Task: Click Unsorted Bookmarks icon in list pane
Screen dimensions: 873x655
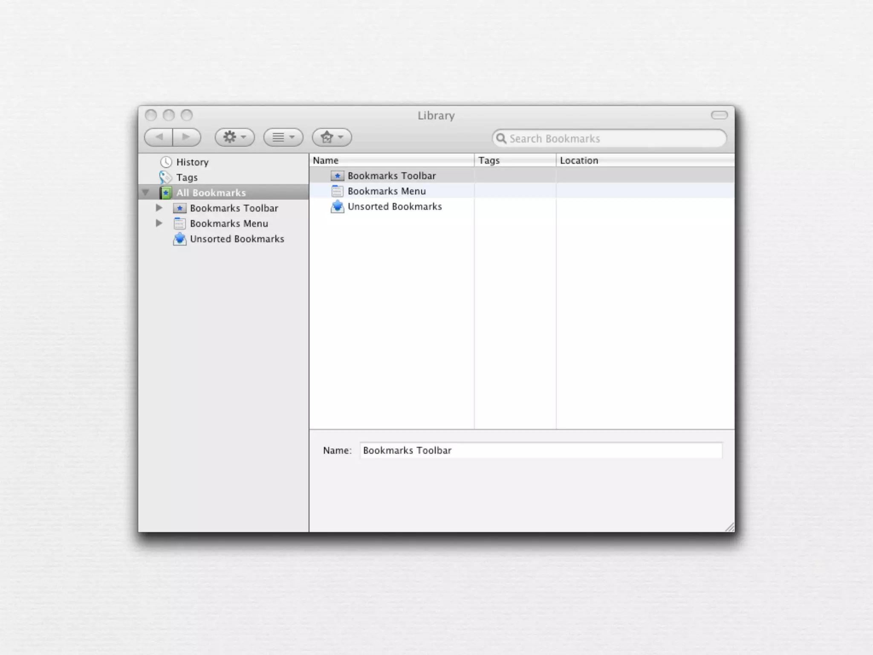Action: (337, 206)
